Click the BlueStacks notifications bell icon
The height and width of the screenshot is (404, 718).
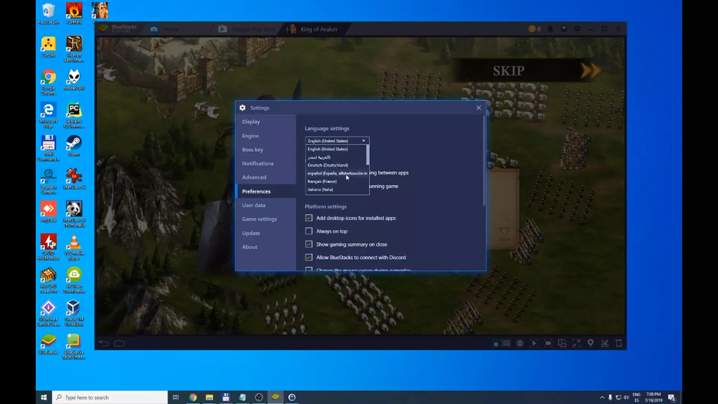(550, 29)
